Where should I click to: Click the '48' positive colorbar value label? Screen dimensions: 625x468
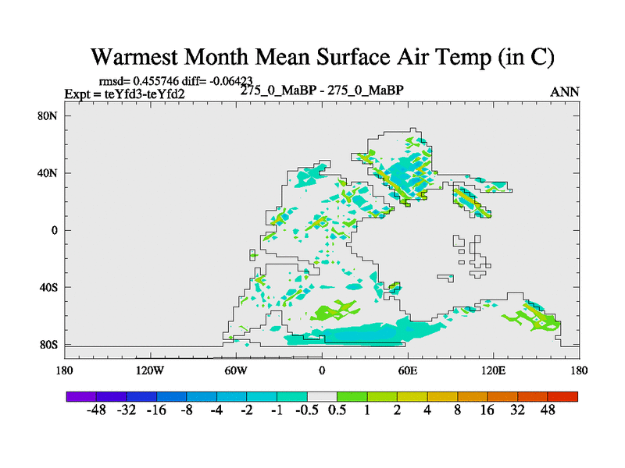(547, 410)
